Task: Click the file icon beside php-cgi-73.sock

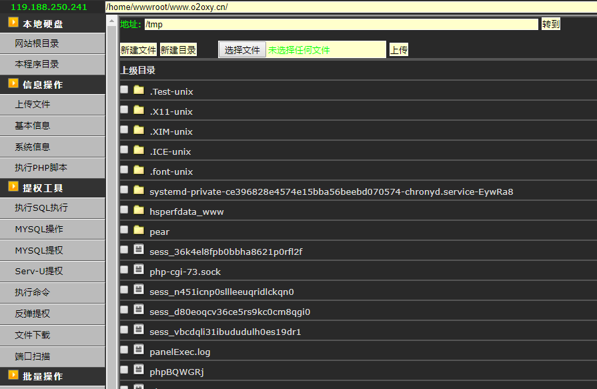Action: coord(139,270)
